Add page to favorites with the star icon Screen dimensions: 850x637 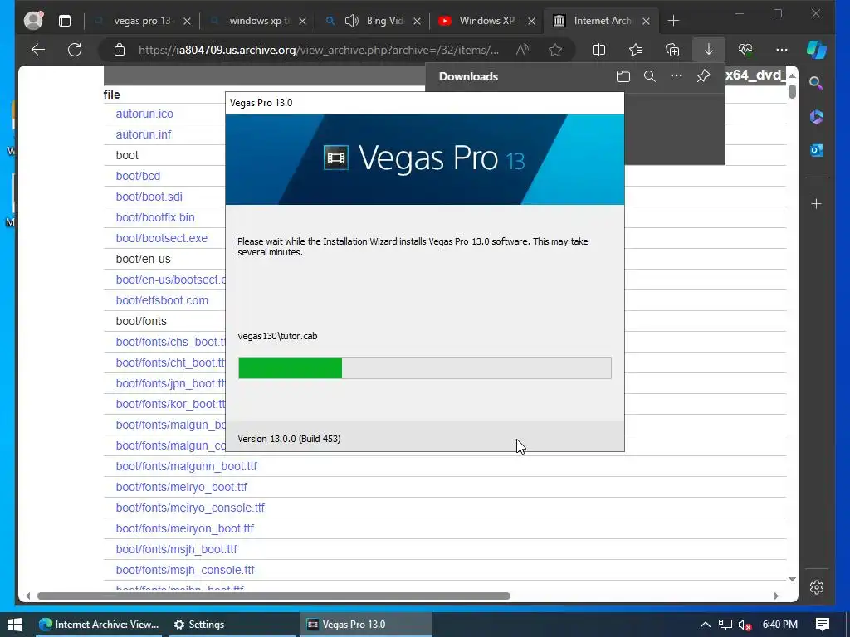[x=555, y=51]
